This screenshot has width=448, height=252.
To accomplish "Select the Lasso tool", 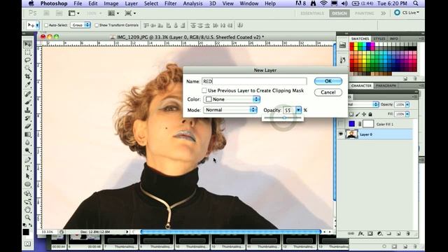I will click(28, 60).
